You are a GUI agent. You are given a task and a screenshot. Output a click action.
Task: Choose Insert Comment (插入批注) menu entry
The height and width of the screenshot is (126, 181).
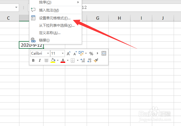56,10
